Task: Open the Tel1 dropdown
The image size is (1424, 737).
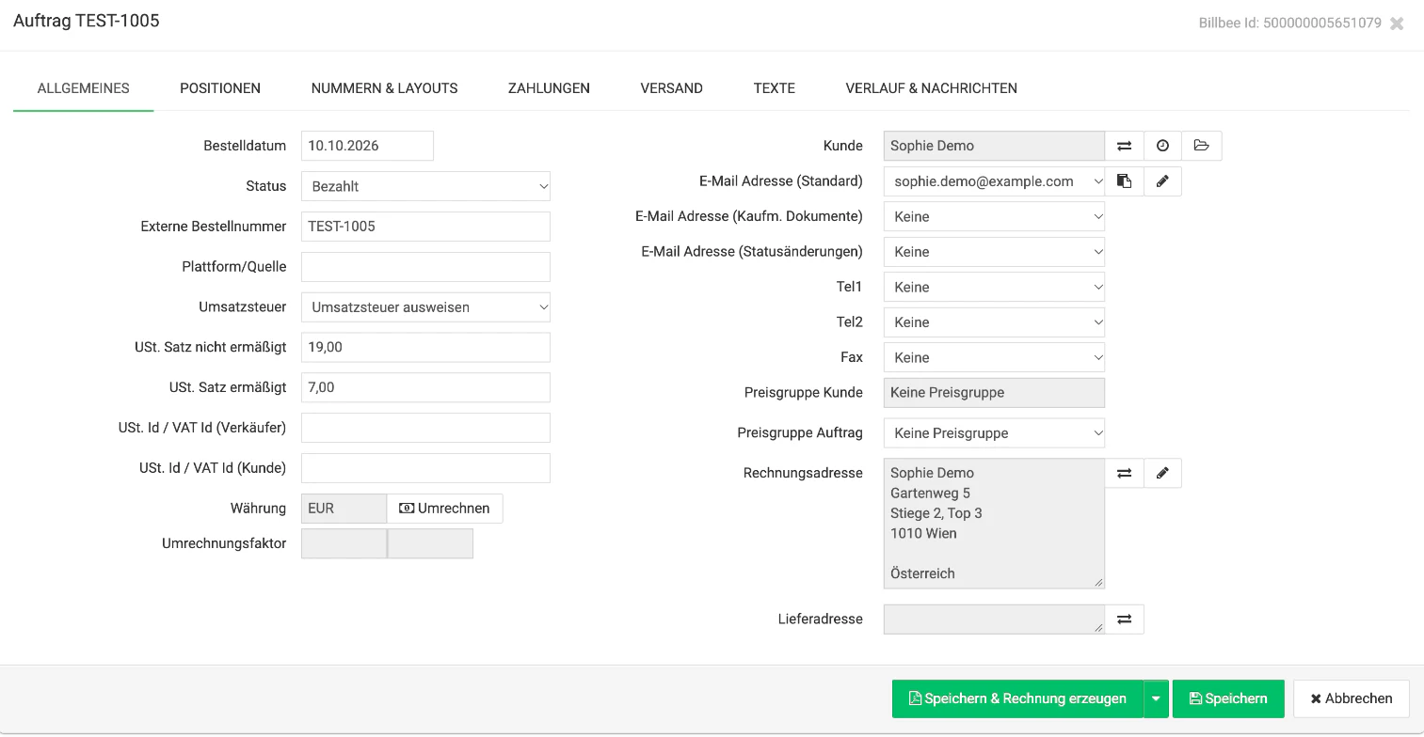Action: click(x=994, y=287)
